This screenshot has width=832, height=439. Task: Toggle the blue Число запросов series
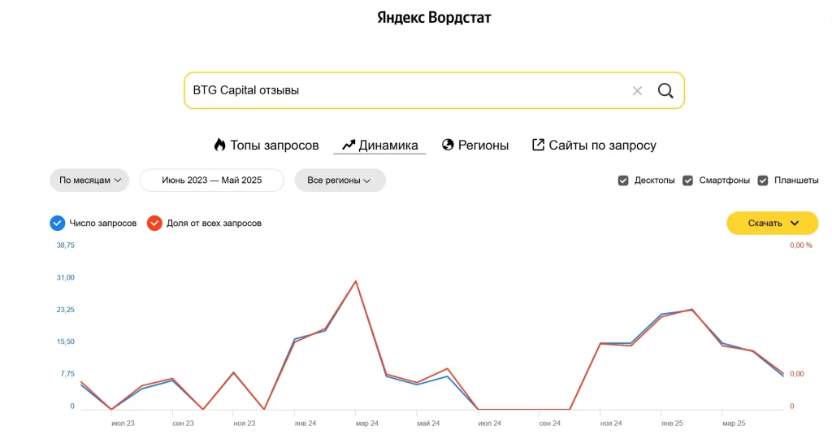coord(58,223)
